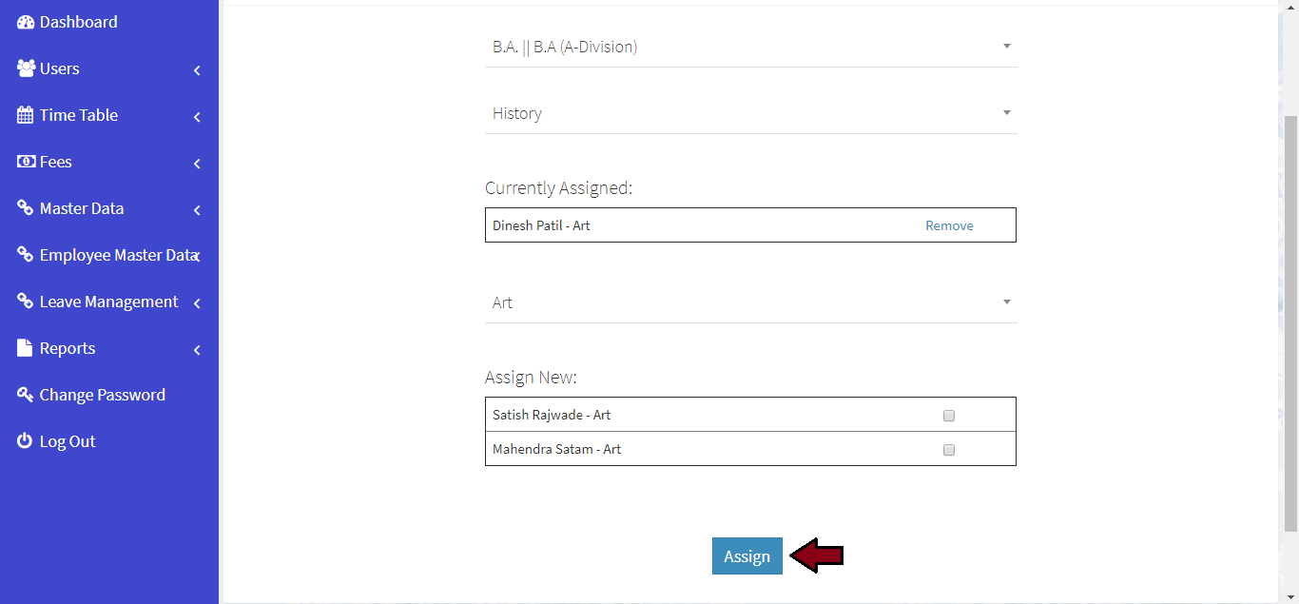Open the History subject dropdown
This screenshot has height=604, width=1299.
coord(750,113)
